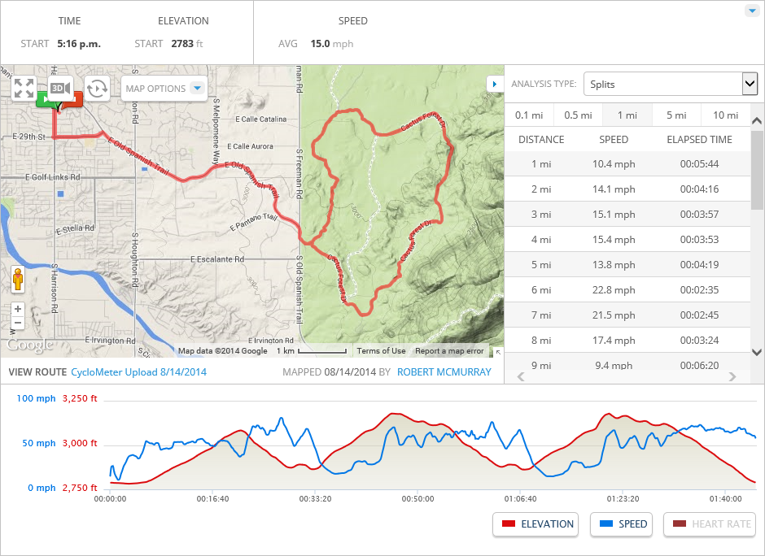
Task: Expand the top-right stats panel arrow
Action: (751, 11)
